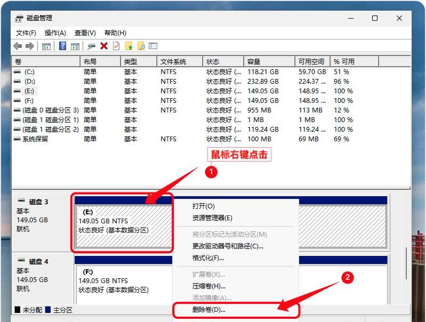Image resolution: width=426 pixels, height=322 pixels.
Task: Click greyed 添加镜像(A)... context menu entry
Action: [236, 298]
